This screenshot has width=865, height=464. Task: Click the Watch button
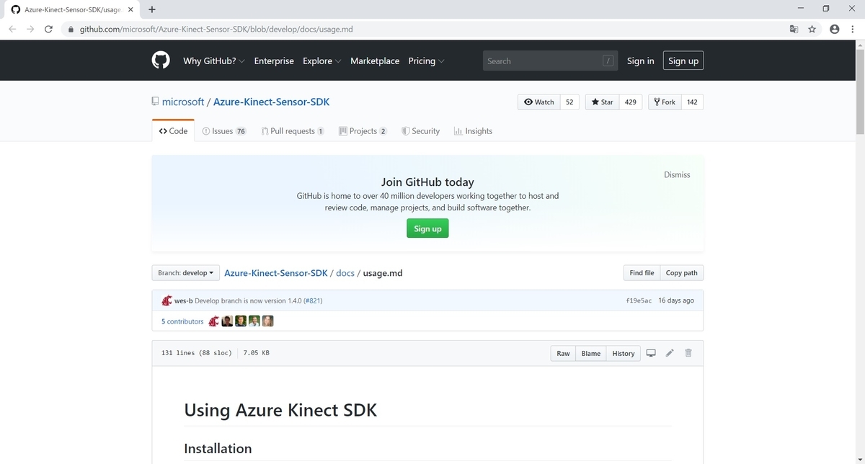(539, 102)
